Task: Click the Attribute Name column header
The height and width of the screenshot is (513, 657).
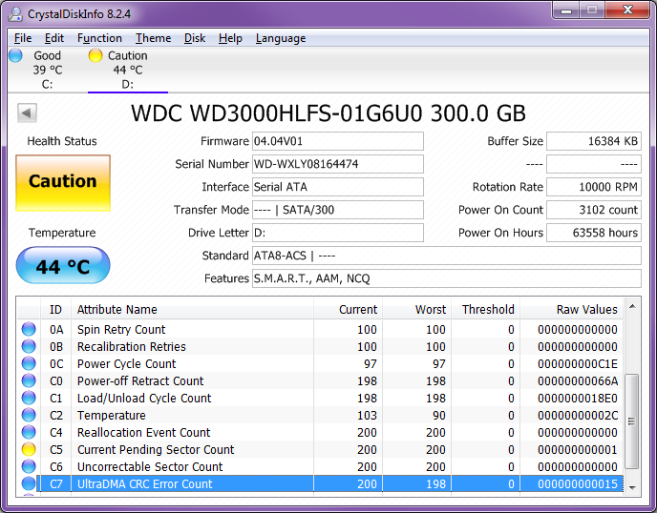Action: 192,309
